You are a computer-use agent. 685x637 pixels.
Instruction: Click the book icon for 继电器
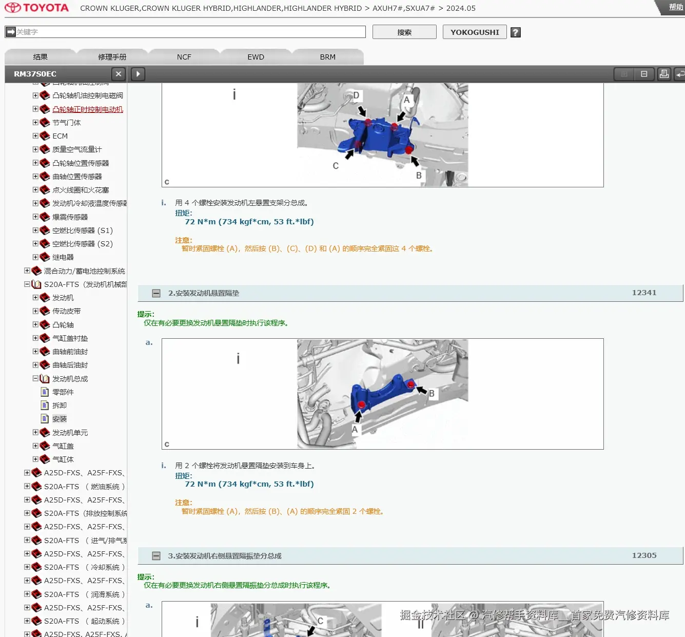pos(45,257)
